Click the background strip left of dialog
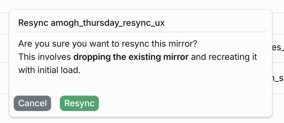 pos(4,62)
